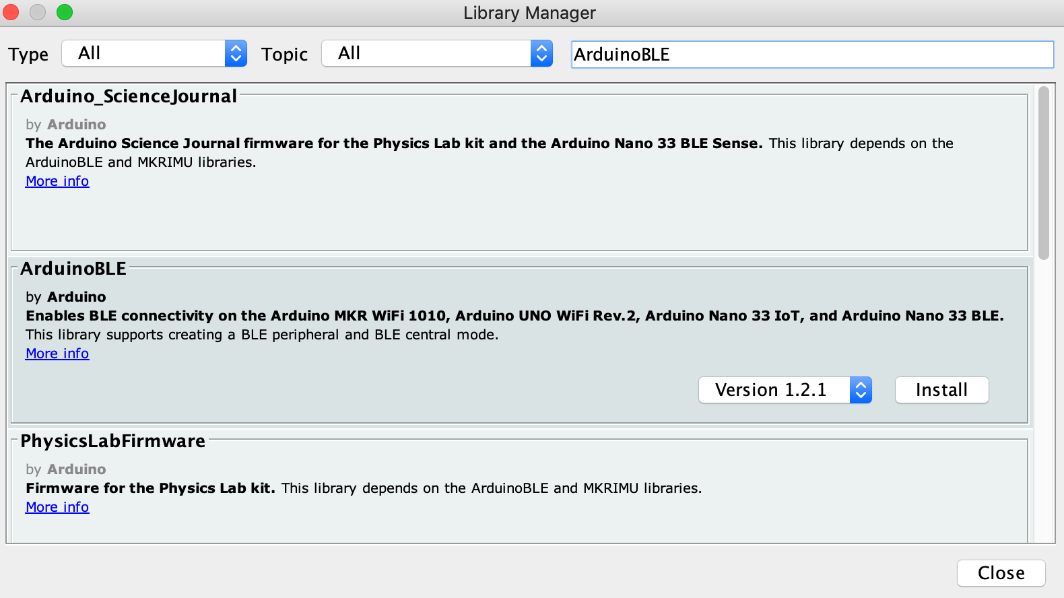
Task: Open the Topic dropdown arrows
Action: [541, 53]
